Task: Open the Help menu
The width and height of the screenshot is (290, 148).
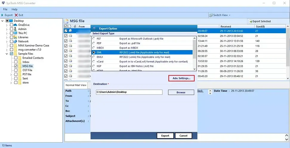Action: point(14,9)
